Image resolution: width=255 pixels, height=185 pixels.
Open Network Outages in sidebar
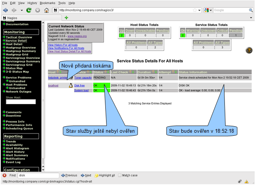tap(19, 92)
